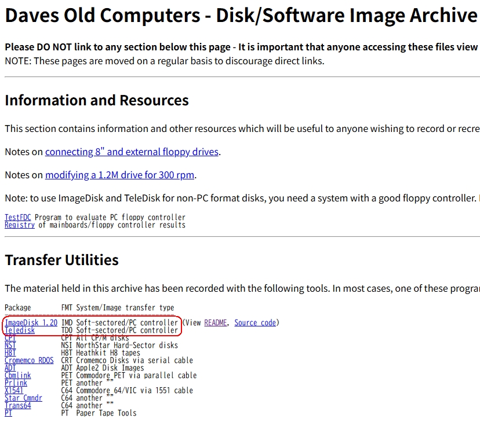The image size is (480, 437).
Task: Open the Teledisk package link
Action: pos(20,330)
